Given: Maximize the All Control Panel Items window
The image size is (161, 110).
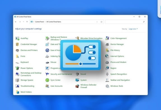Looking at the screenshot, I should click(139, 17).
